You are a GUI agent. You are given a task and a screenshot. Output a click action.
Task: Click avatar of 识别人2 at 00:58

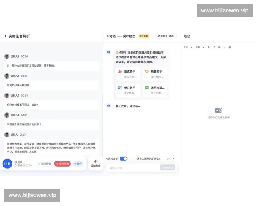point(7,95)
